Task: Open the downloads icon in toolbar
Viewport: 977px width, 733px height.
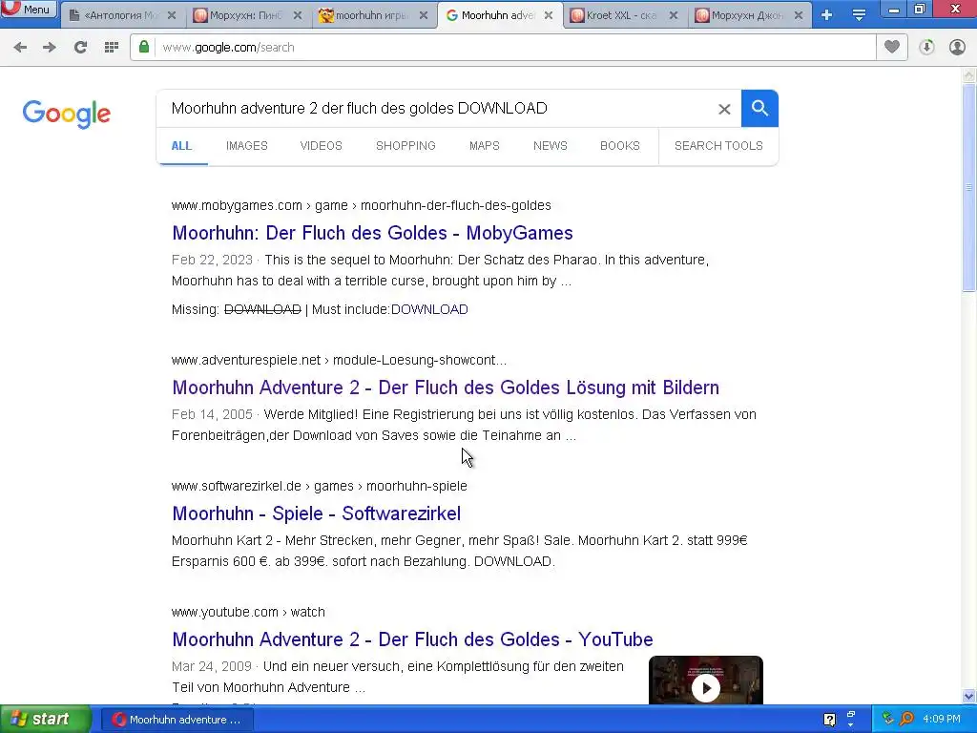Action: pos(926,48)
